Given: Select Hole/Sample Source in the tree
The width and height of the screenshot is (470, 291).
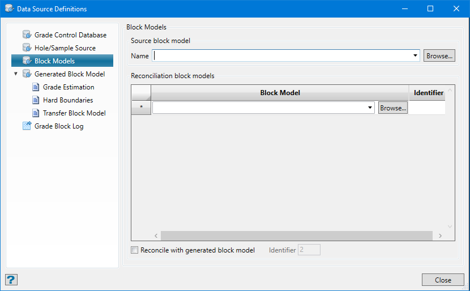Looking at the screenshot, I should tap(65, 48).
